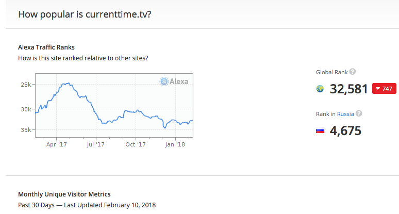Screen dimensions: 399x214
Task: Click the Russian flag icon
Action: pos(320,131)
